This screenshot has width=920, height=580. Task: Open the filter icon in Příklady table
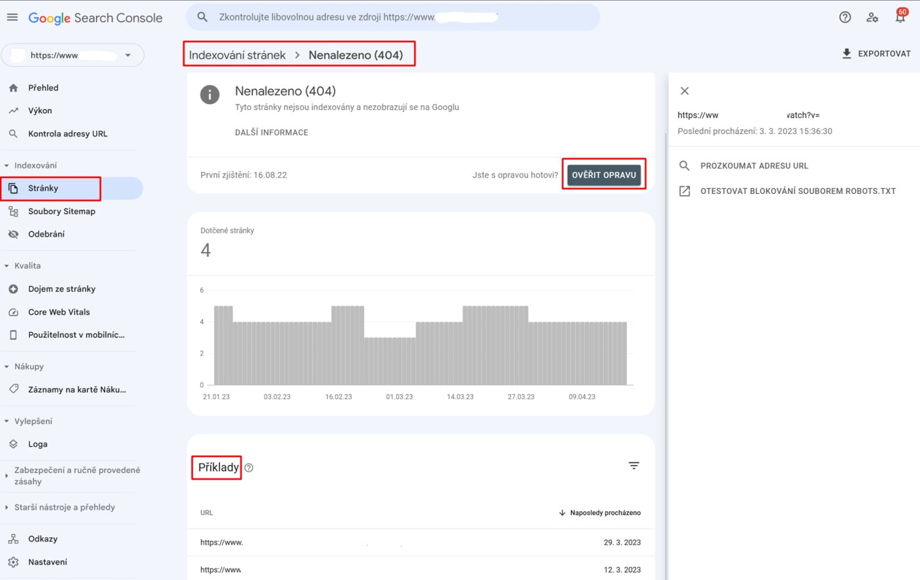[633, 466]
